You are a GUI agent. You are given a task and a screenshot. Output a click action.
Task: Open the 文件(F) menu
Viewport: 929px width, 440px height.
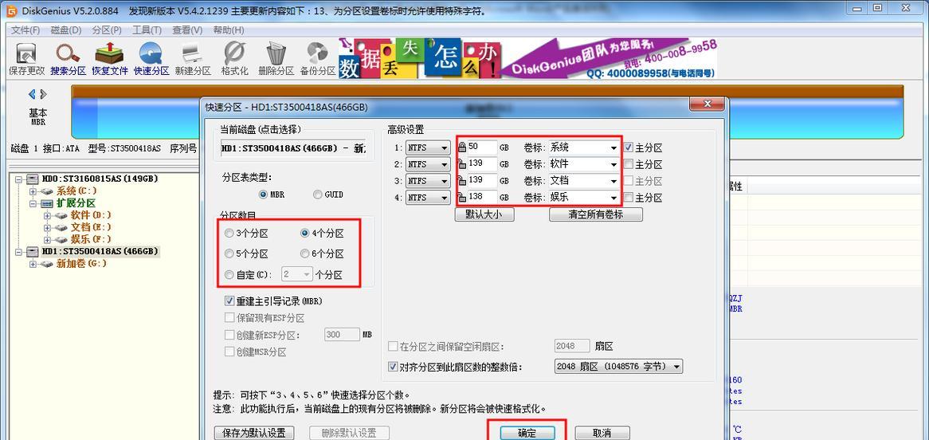[x=25, y=30]
